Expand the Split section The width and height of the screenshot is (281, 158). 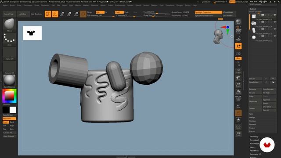(x=251, y=114)
